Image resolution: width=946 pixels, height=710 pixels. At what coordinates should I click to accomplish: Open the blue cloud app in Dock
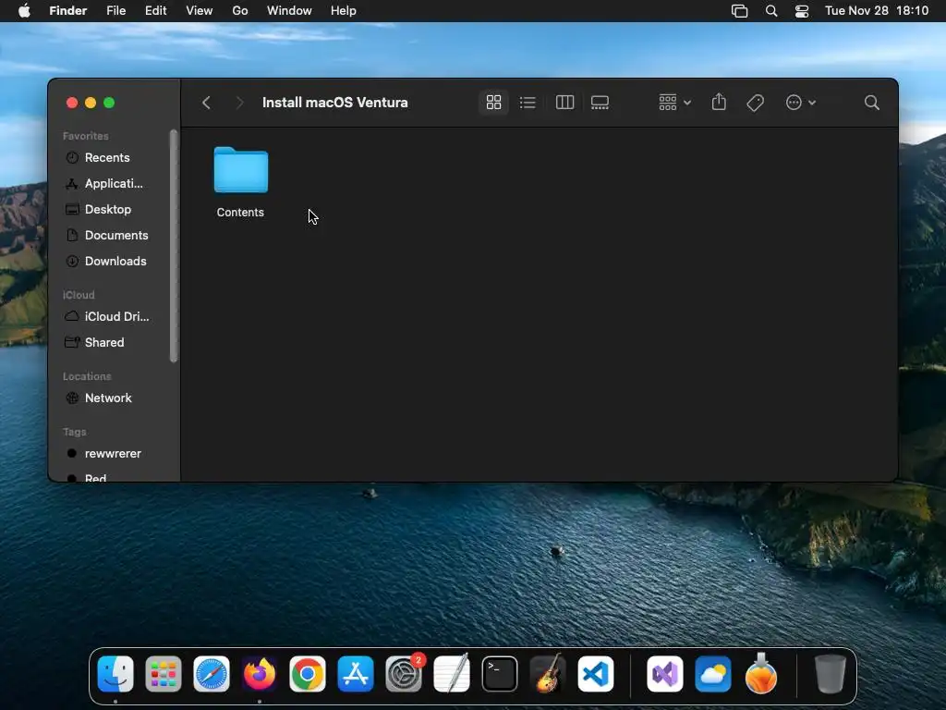(x=713, y=674)
